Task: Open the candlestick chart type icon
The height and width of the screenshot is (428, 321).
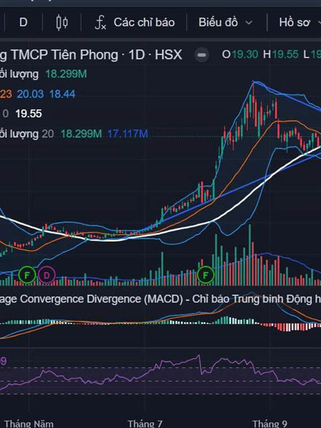Action: point(62,22)
